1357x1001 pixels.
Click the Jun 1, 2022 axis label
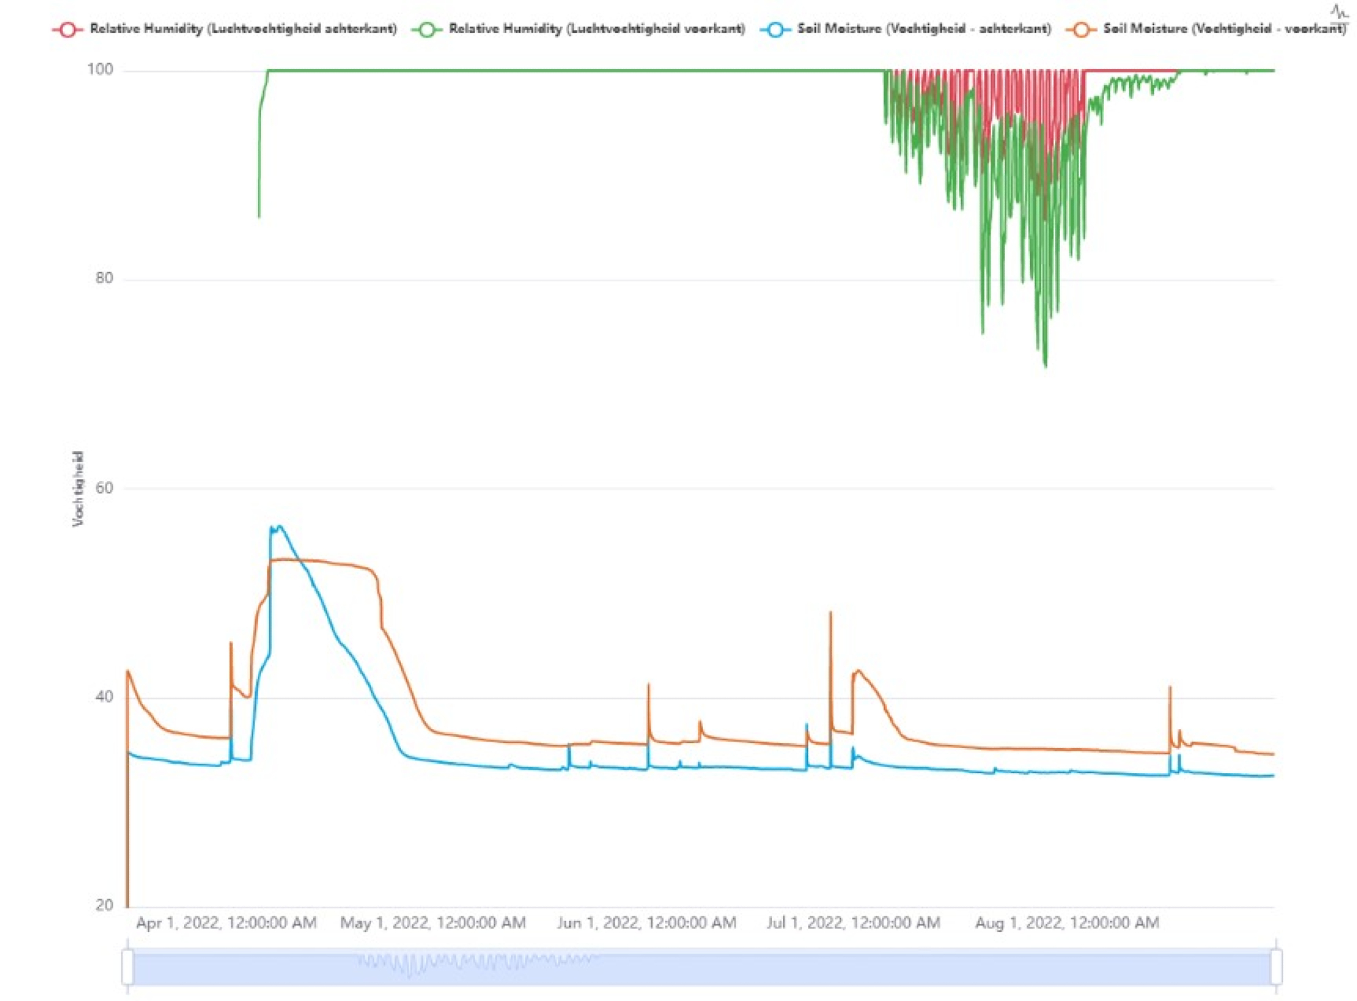[646, 923]
